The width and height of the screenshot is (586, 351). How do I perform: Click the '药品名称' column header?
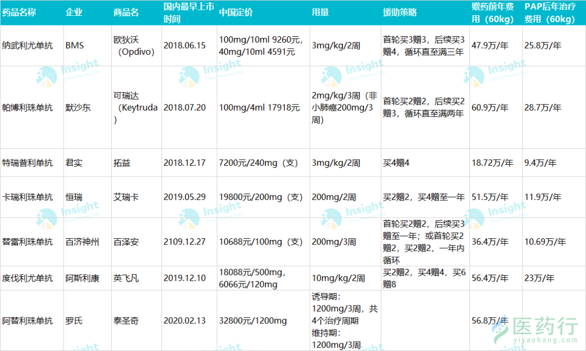(19, 12)
